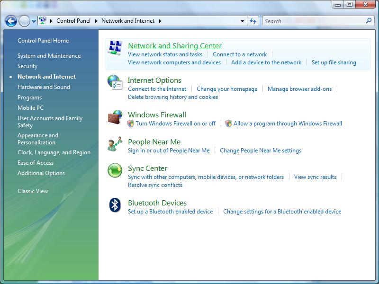
Task: Click Set up a Bluetooth enabled device
Action: click(x=170, y=212)
